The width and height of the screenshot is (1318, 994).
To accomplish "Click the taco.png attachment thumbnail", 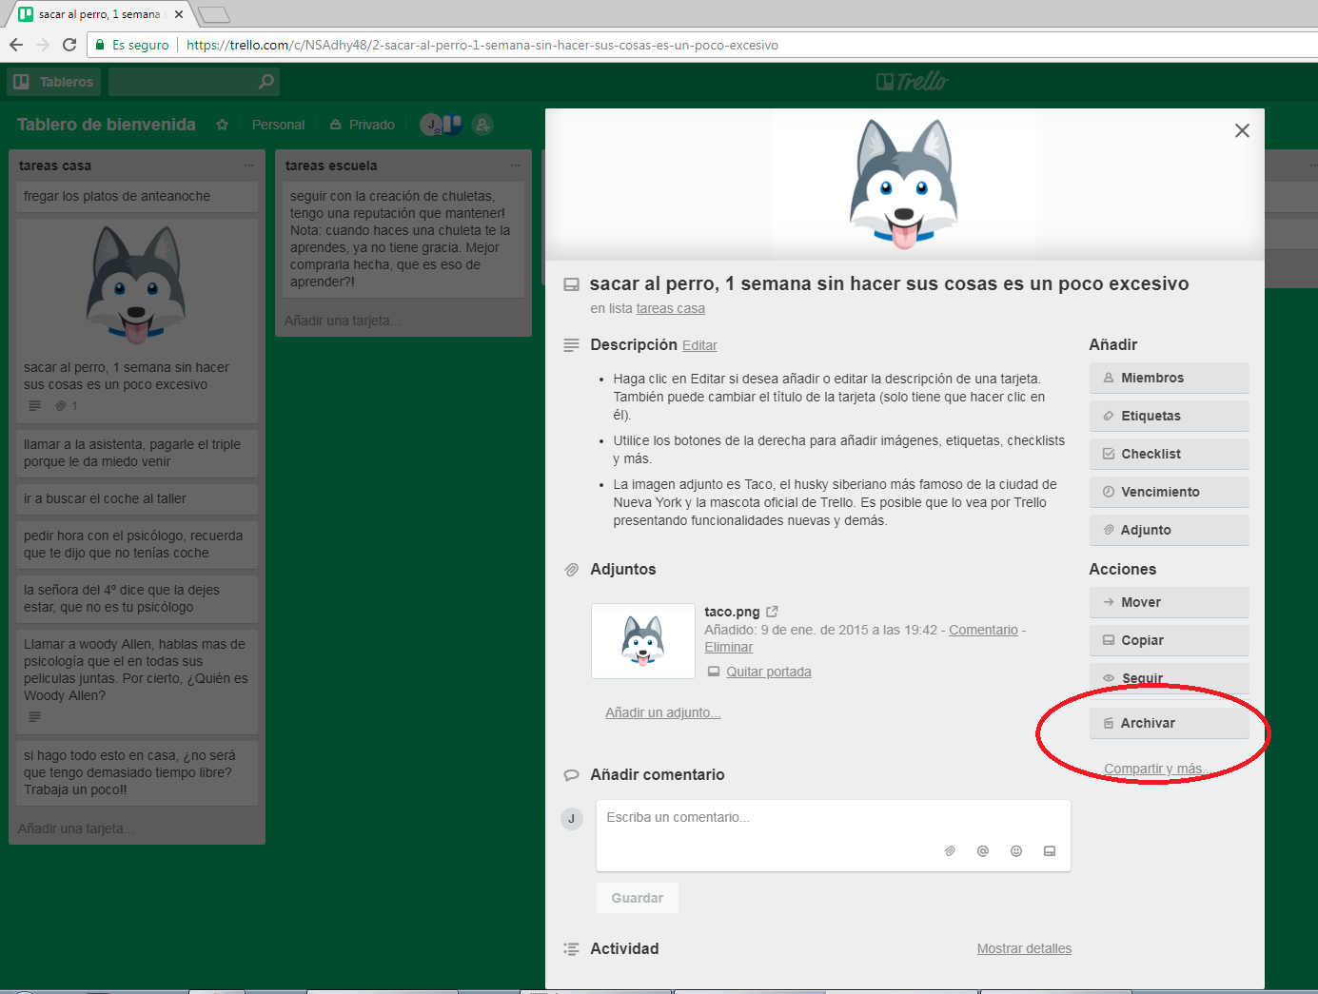I will click(x=643, y=640).
